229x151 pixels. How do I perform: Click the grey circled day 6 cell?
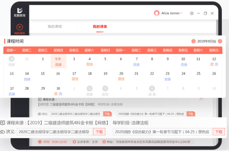(x=152, y=91)
